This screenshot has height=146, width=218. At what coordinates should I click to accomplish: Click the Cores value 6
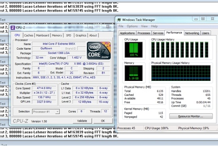click(81, 111)
